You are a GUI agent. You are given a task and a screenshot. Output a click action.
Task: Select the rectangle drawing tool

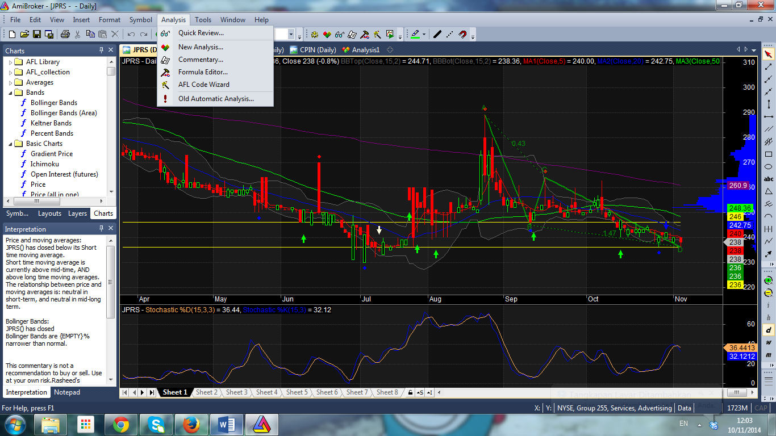coord(769,154)
